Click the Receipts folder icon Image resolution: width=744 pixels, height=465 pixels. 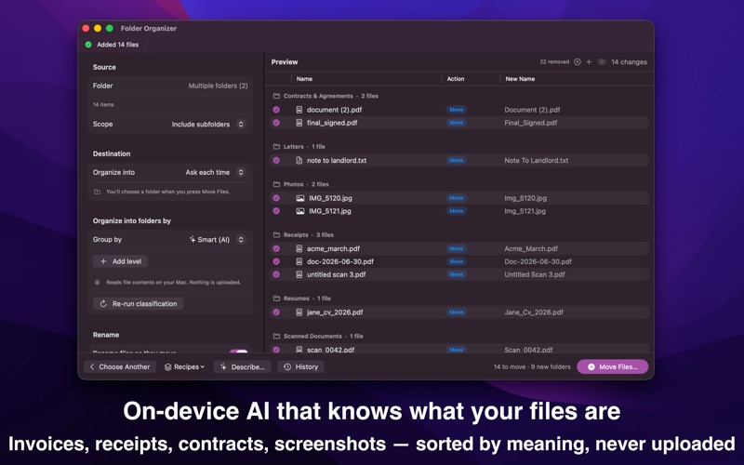click(276, 235)
